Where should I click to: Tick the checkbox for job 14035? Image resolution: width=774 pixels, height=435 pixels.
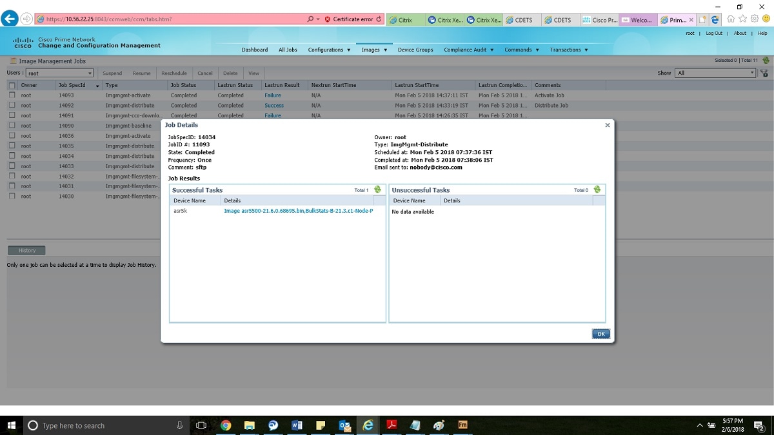12,146
